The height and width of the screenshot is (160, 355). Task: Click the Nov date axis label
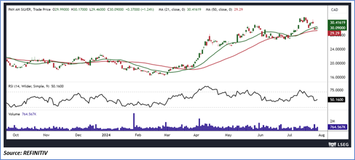[46, 135]
